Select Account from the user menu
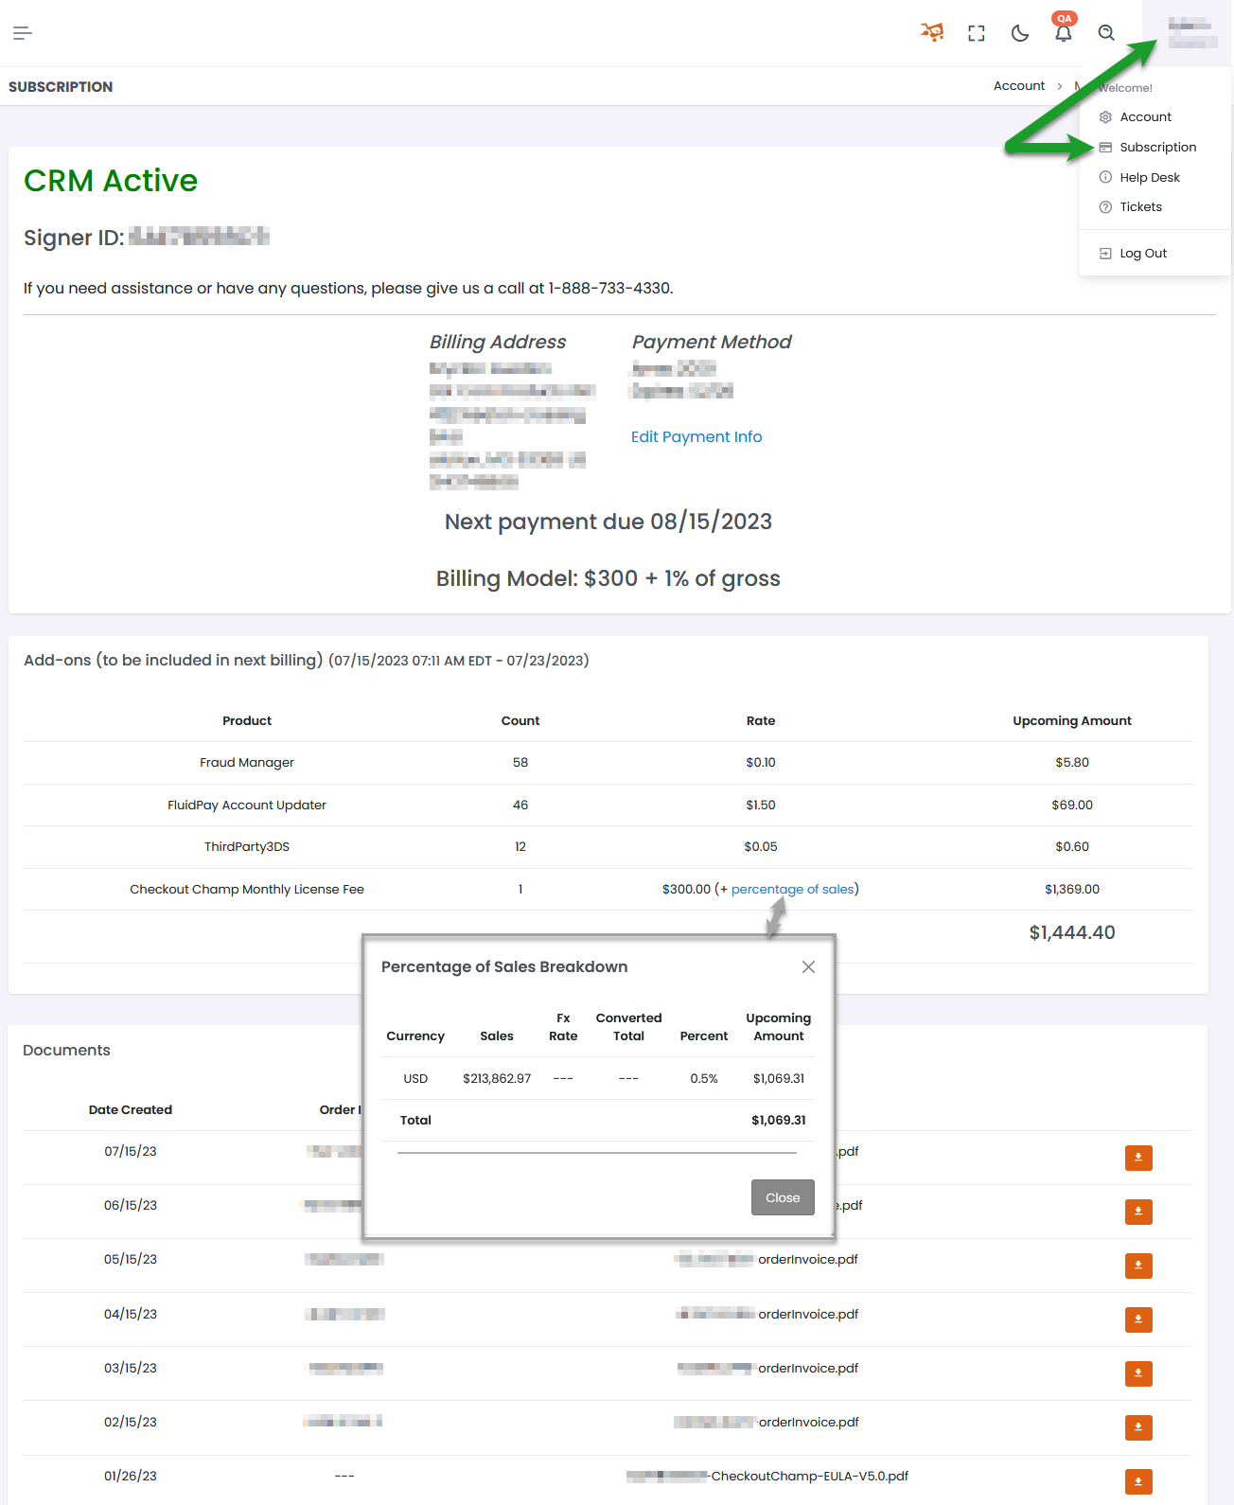The height and width of the screenshot is (1505, 1234). click(x=1145, y=117)
